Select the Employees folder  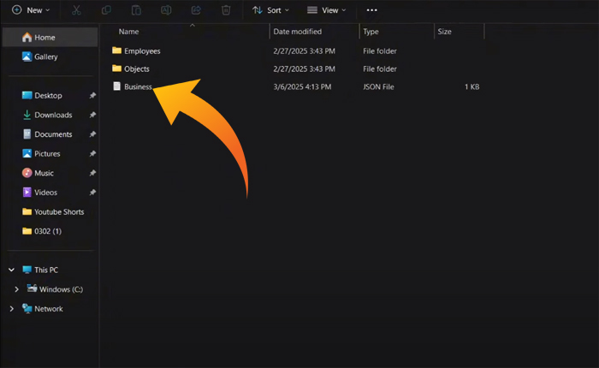[x=141, y=50]
